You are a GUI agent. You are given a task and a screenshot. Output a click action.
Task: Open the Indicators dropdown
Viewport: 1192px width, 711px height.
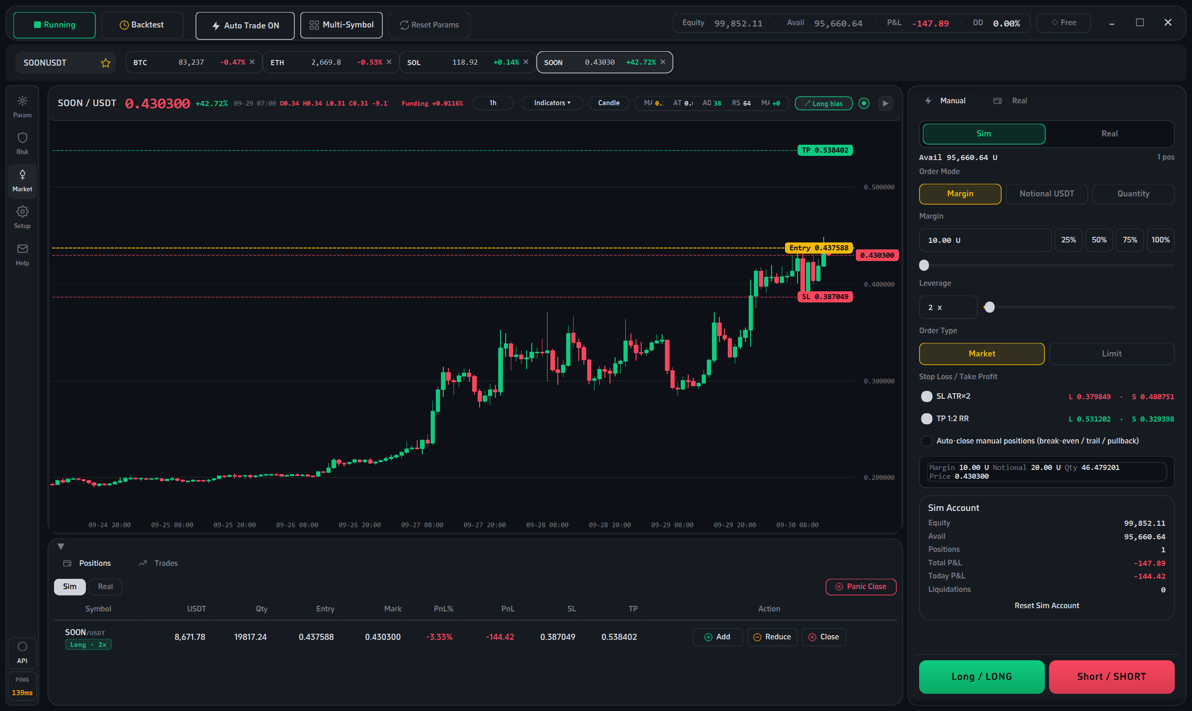coord(552,103)
